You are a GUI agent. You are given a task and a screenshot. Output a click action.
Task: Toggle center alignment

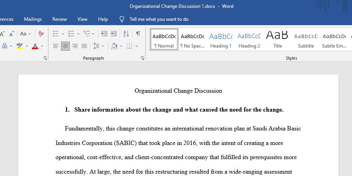(65, 46)
